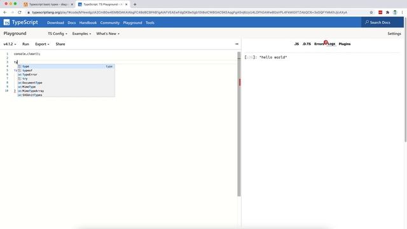Click the browser forward arrow
The image size is (407, 229).
(12, 12)
